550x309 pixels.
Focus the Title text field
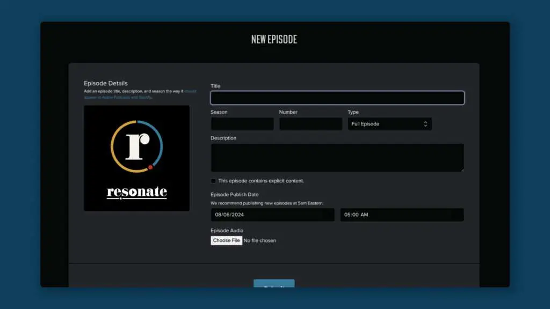pyautogui.click(x=337, y=98)
